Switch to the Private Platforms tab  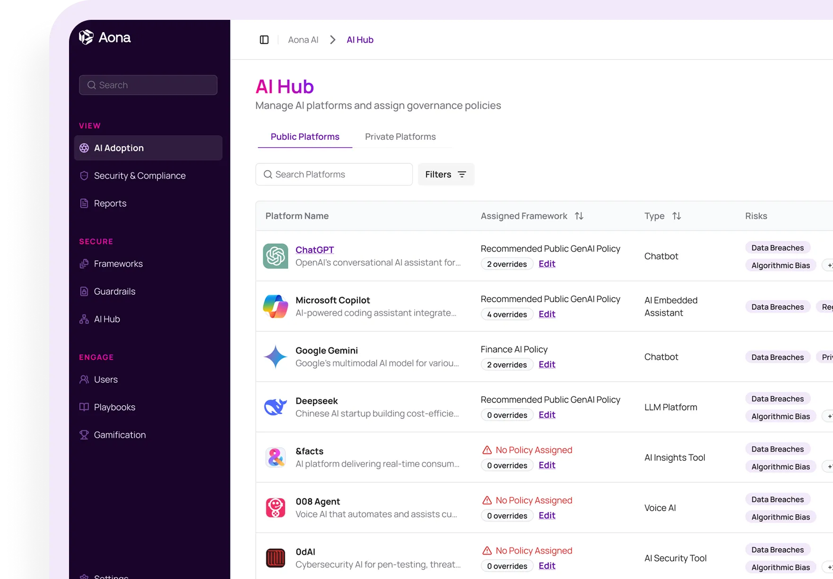400,136
